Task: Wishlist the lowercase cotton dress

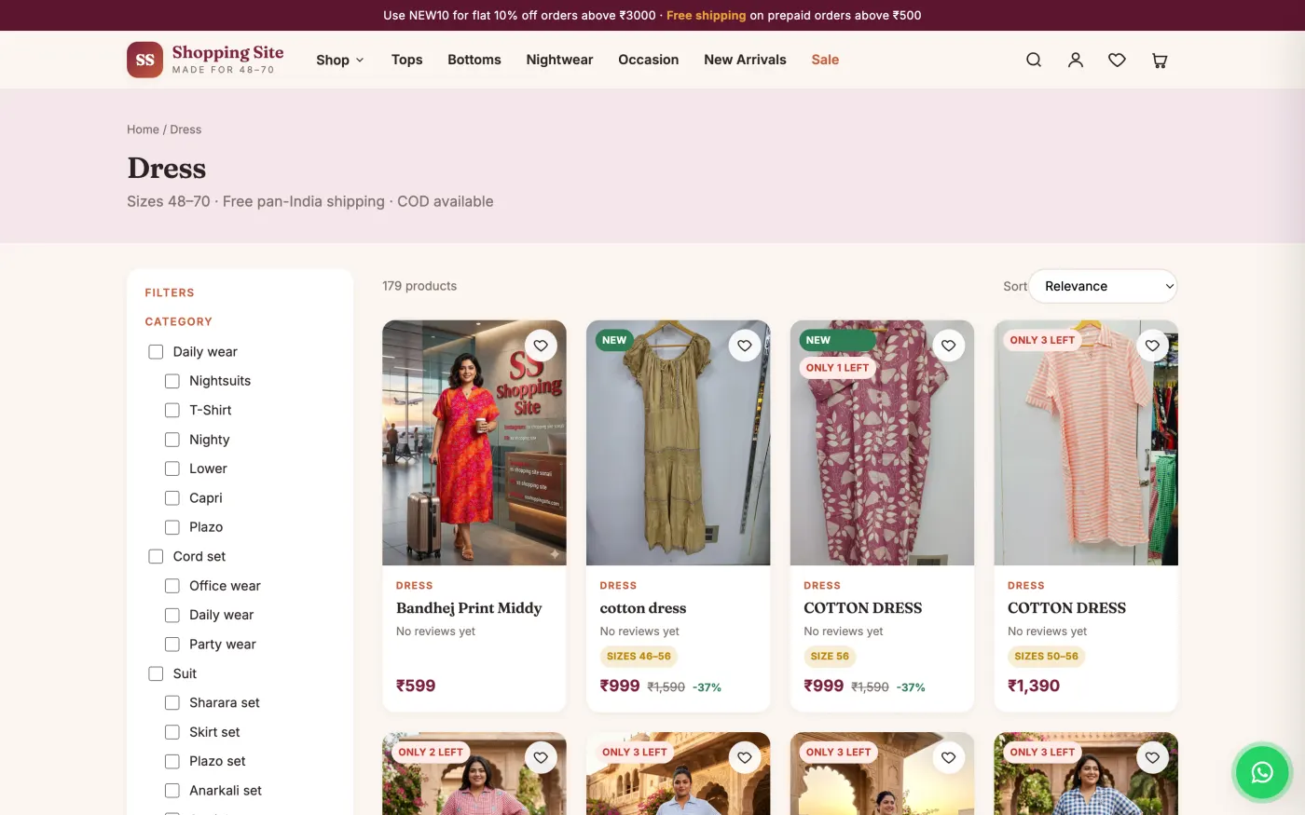Action: point(745,346)
